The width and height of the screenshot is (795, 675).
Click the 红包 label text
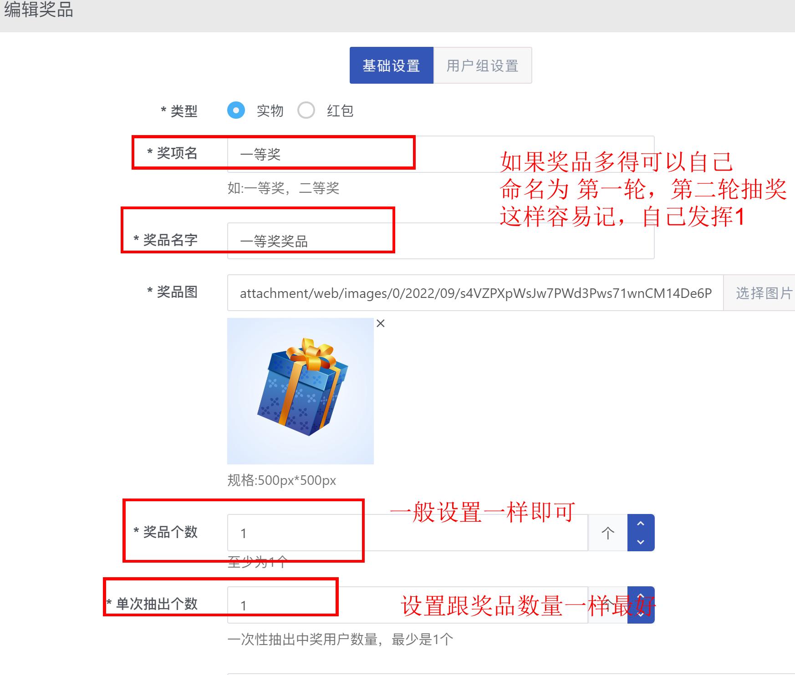click(340, 111)
